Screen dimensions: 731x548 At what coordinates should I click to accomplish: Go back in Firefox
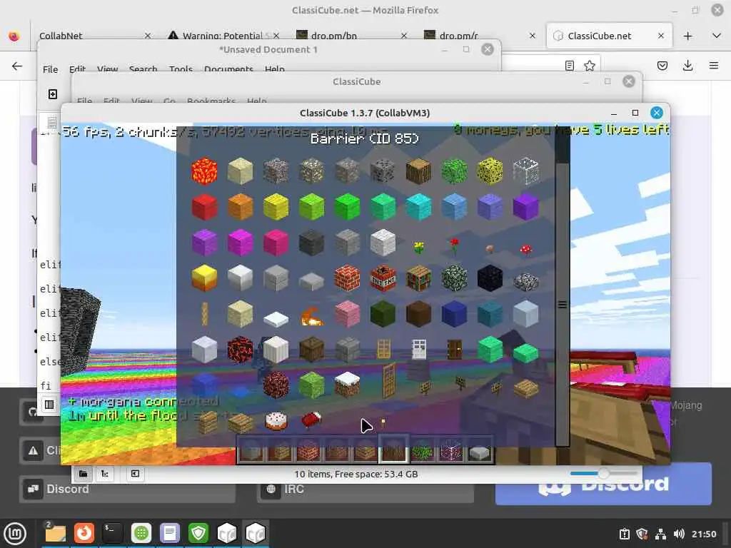pos(17,66)
